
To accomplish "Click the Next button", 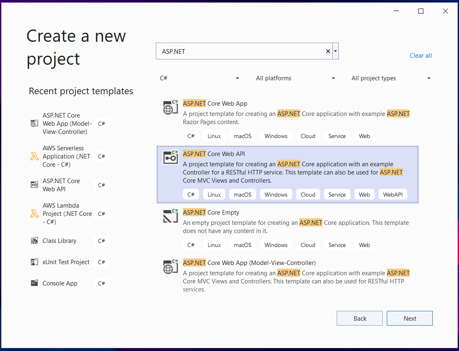I will coord(409,318).
